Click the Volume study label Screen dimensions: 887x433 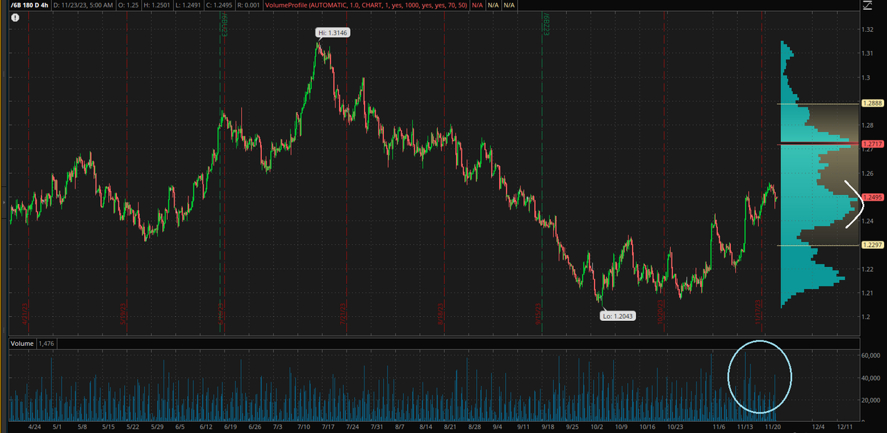[22, 344]
